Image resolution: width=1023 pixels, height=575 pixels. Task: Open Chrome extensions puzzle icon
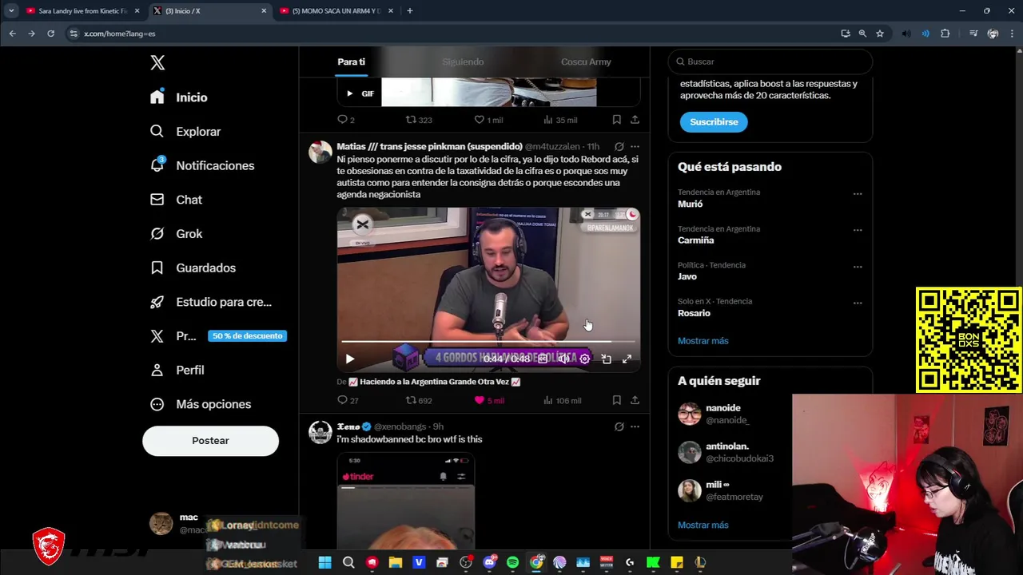[x=945, y=34]
